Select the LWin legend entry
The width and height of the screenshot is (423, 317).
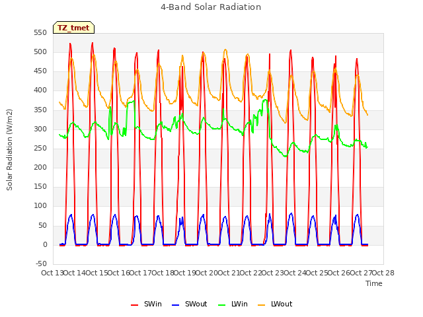point(233,304)
